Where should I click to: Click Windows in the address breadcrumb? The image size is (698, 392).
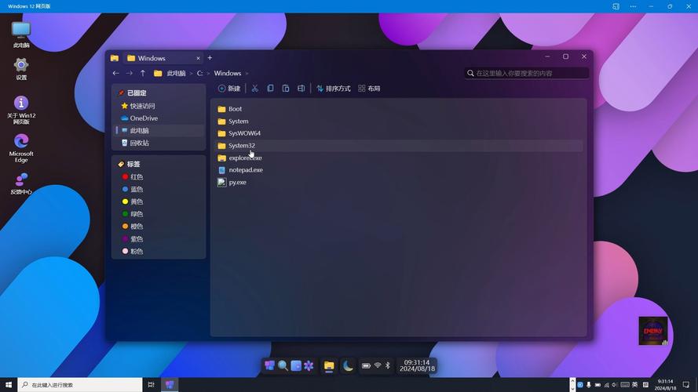[x=228, y=74]
